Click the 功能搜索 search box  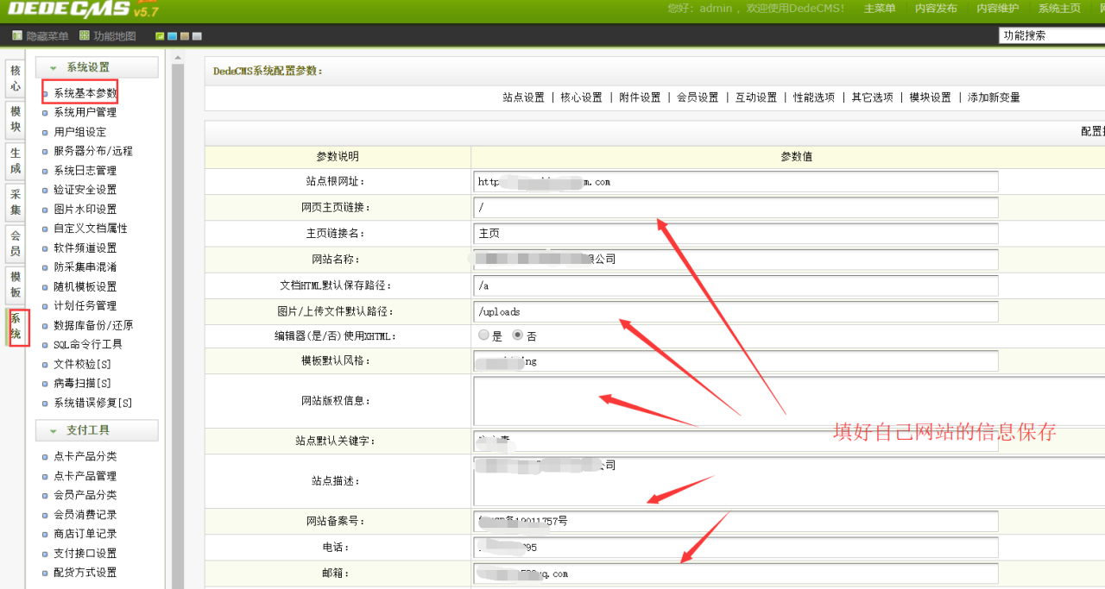[x=1051, y=35]
